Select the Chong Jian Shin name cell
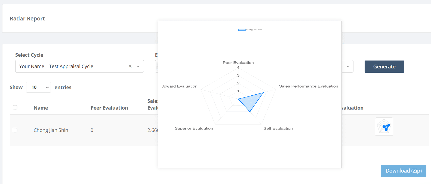The height and width of the screenshot is (184, 431). pyautogui.click(x=51, y=130)
